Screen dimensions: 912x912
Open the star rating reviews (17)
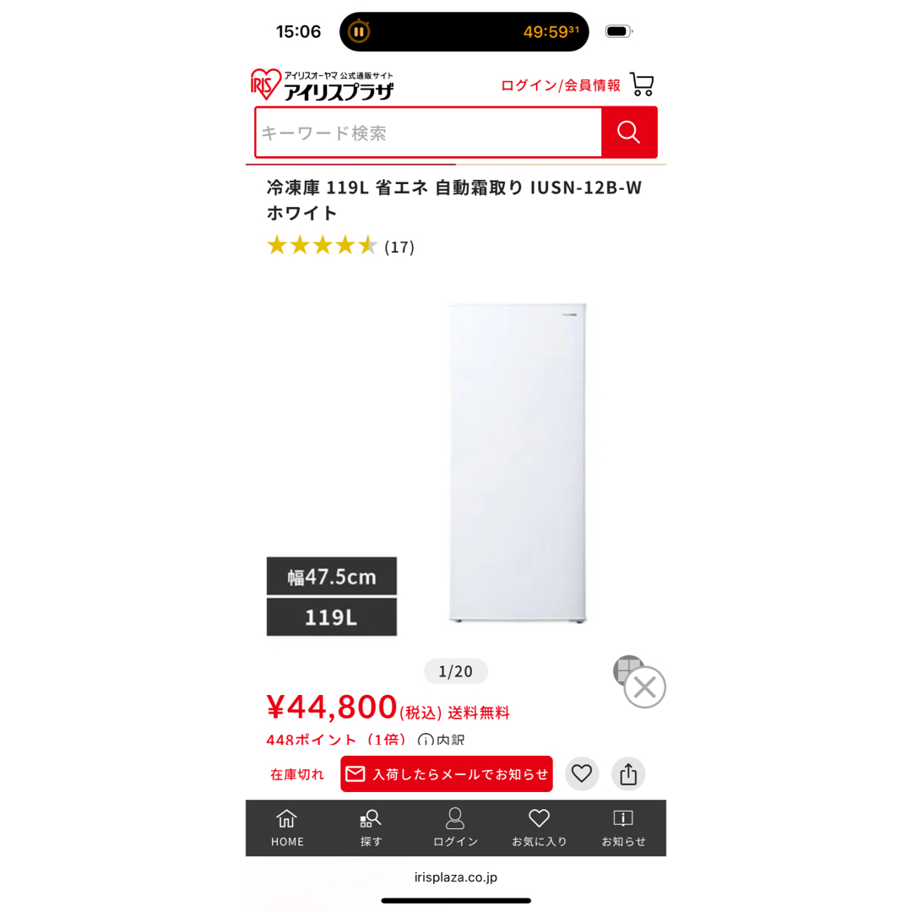(341, 246)
